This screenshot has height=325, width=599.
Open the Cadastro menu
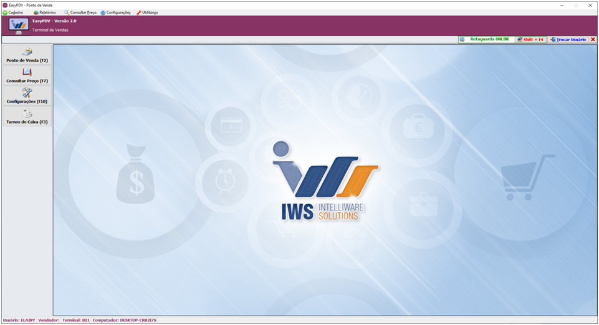tap(13, 12)
